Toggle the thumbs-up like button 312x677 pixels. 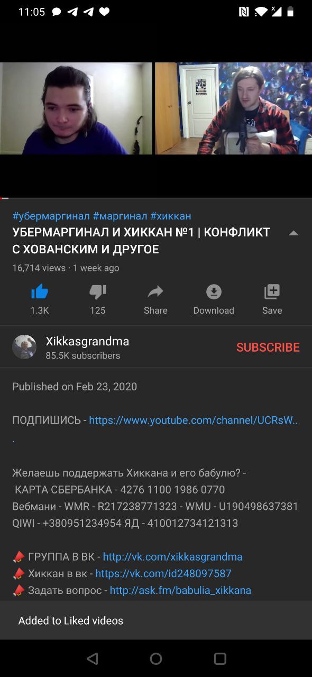(40, 291)
